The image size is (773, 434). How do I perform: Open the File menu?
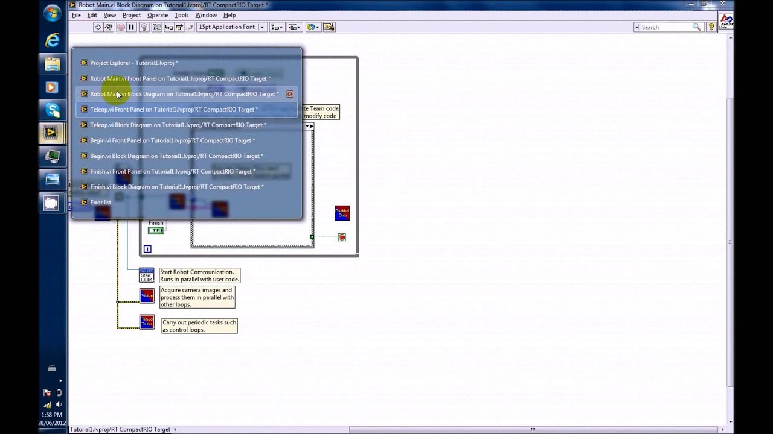coord(76,15)
